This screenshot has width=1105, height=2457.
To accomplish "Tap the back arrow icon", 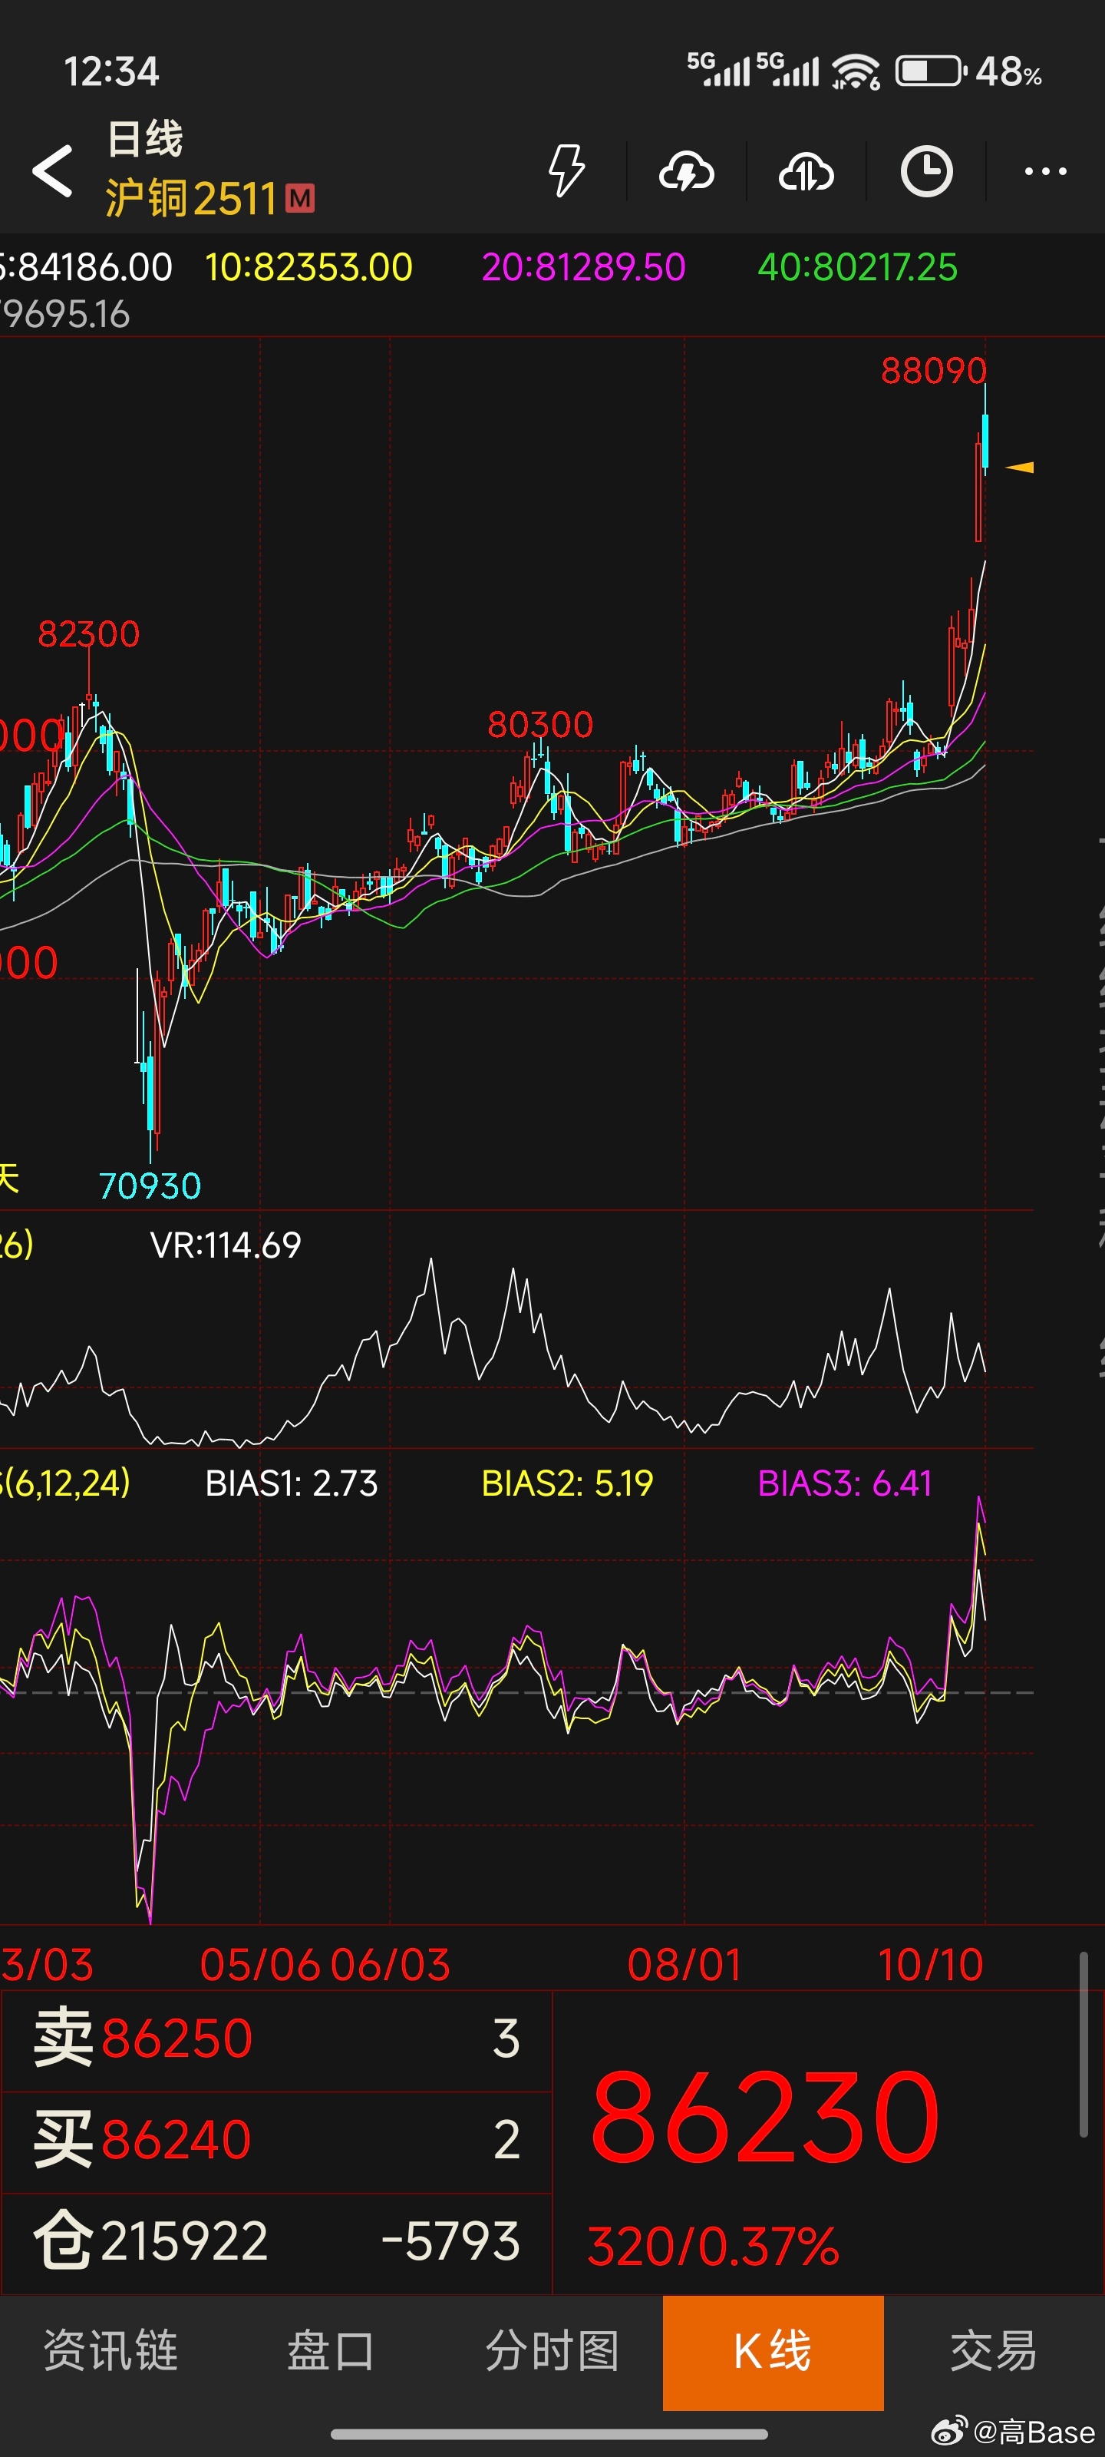I will 52,172.
